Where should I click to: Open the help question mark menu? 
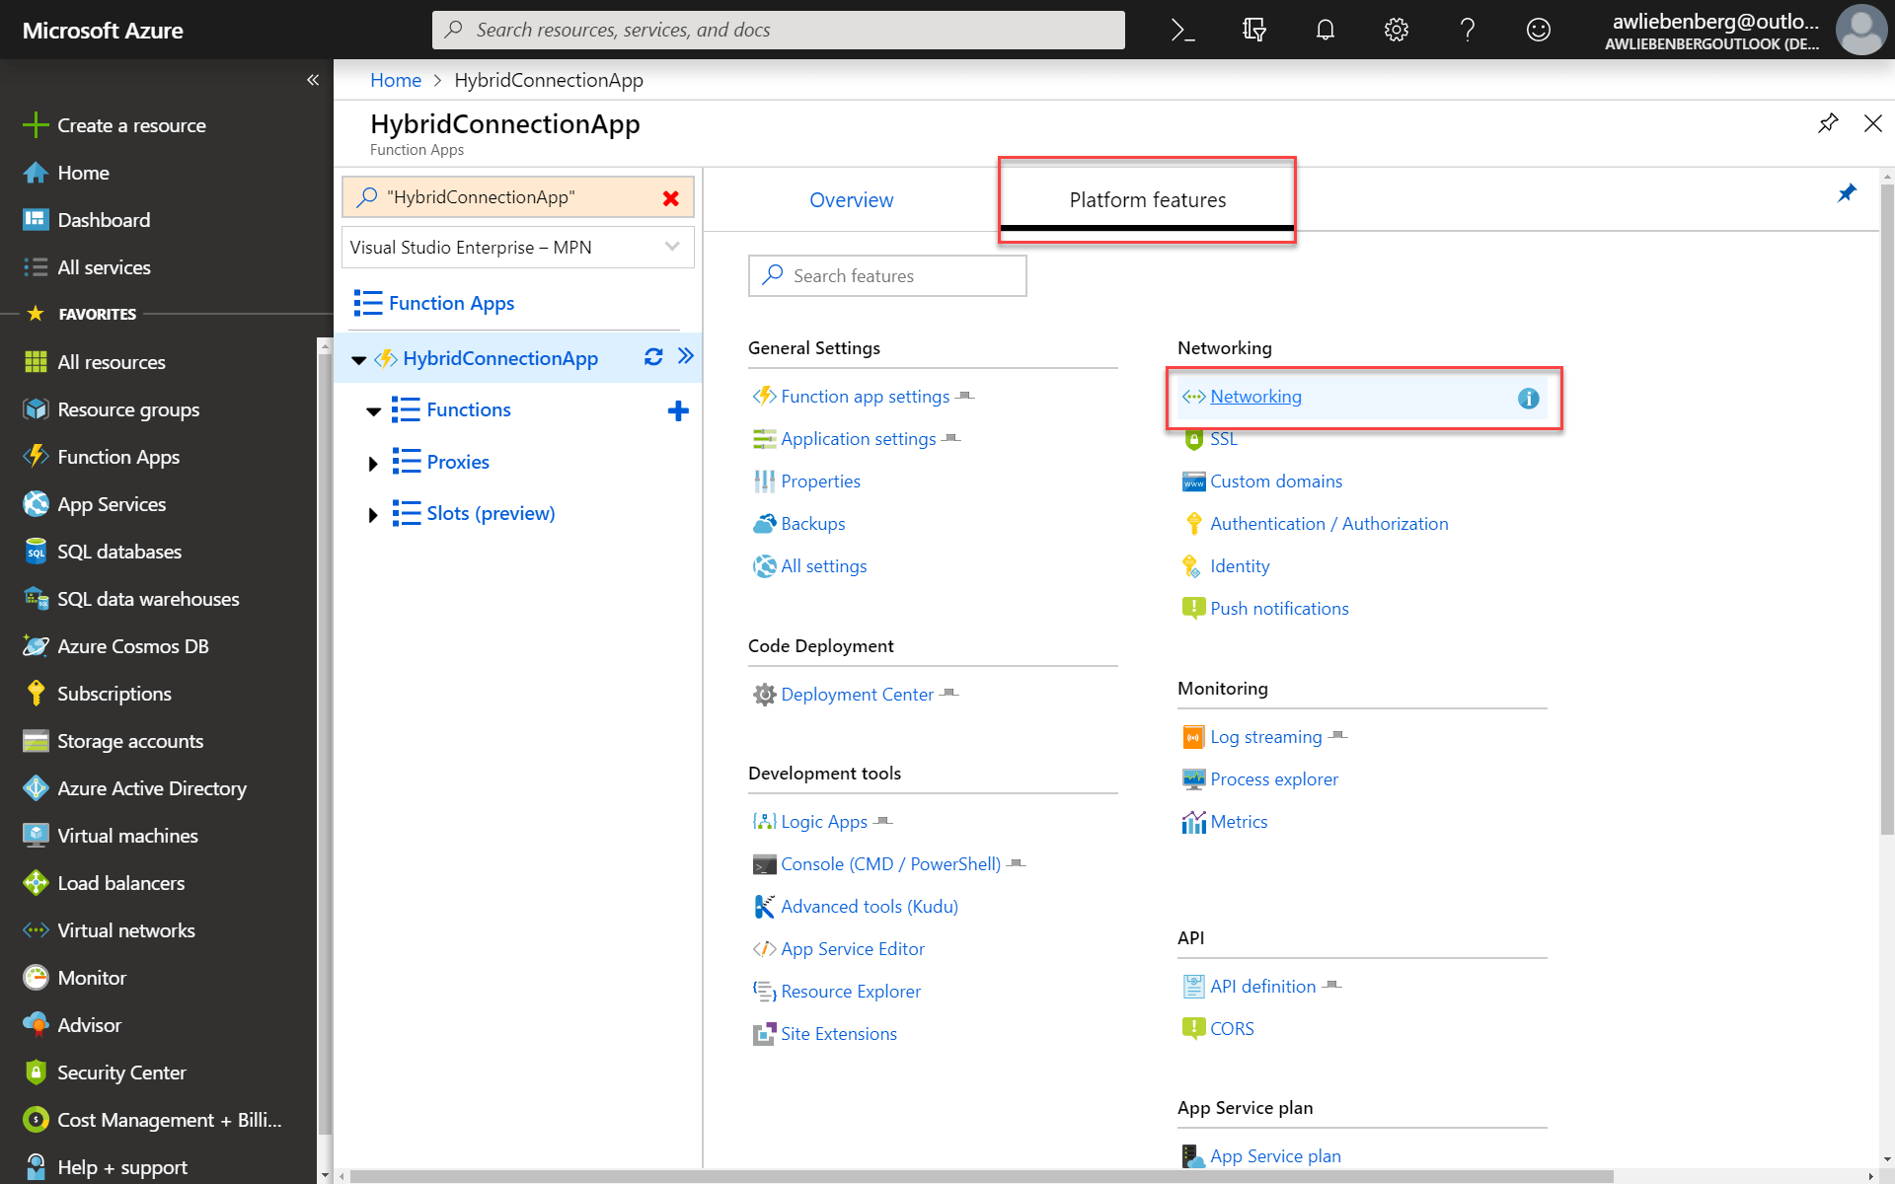point(1467,30)
